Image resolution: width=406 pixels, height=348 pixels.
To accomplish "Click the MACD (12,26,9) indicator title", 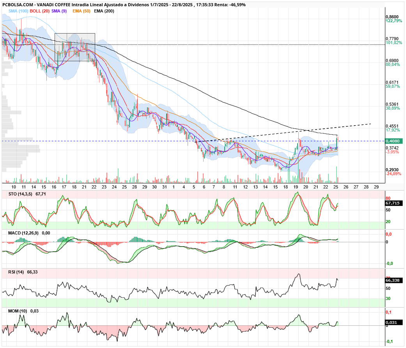I will [23, 233].
